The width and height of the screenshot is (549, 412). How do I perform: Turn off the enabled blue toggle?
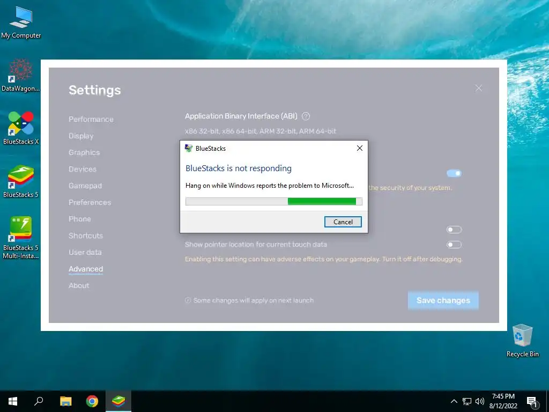pos(454,173)
